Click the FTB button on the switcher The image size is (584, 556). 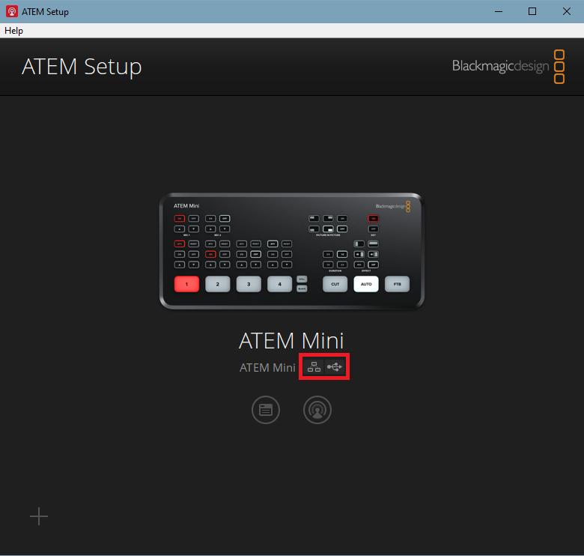[397, 284]
